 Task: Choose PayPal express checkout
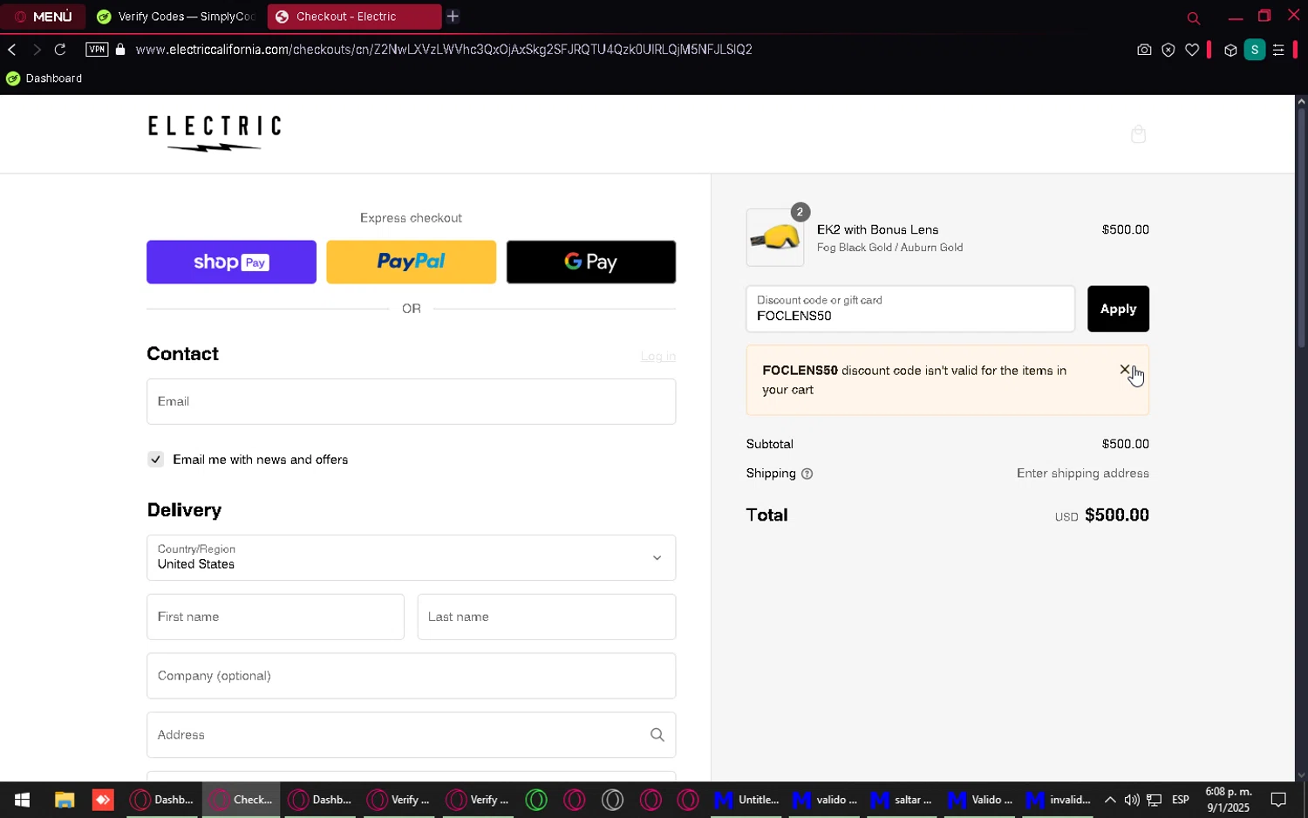click(411, 262)
